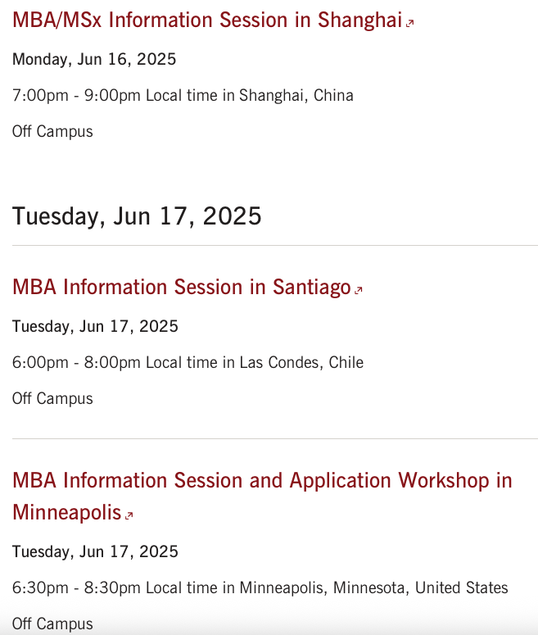This screenshot has width=538, height=635.
Task: Open the MBA Information Session in Santiago link
Action: point(181,287)
